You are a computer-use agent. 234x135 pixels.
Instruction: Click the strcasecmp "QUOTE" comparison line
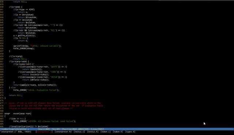(42, 67)
